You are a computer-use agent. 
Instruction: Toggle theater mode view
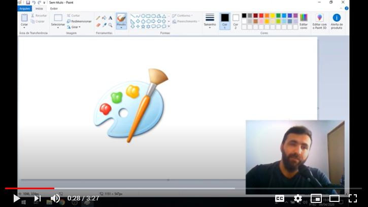pyautogui.click(x=334, y=198)
